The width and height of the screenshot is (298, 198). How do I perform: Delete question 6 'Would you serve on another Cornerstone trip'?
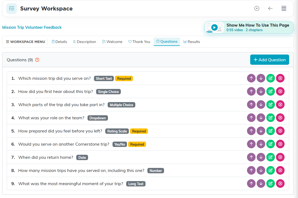pos(280,144)
